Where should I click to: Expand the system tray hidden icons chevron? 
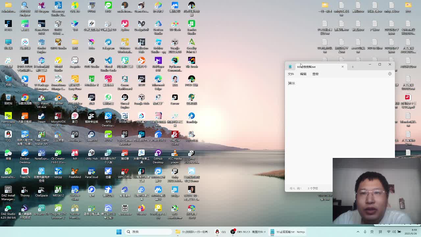click(x=358, y=232)
